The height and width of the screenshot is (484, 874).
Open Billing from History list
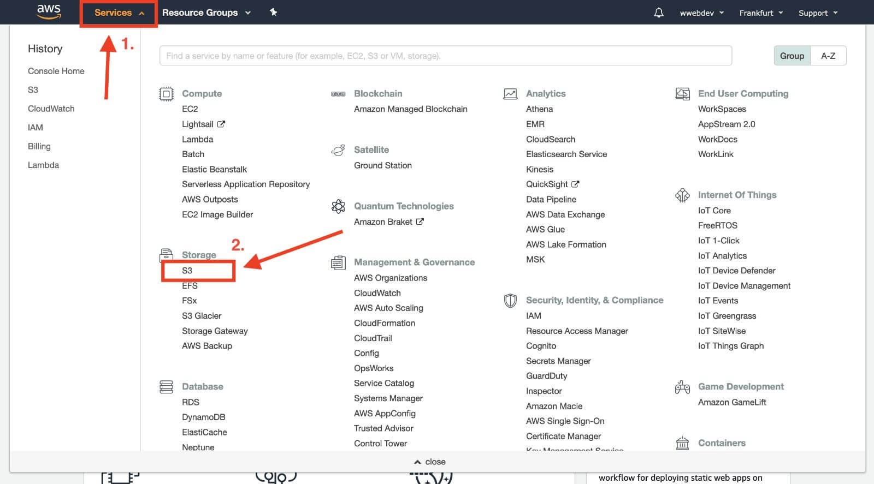[x=39, y=146]
